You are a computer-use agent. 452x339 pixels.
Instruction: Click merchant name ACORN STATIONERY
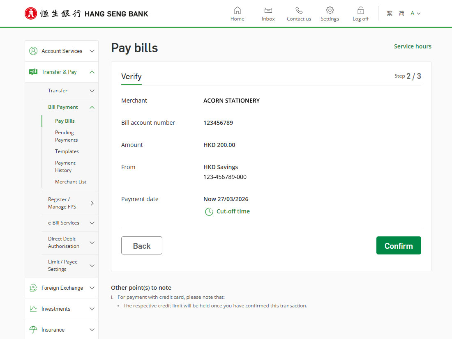231,101
